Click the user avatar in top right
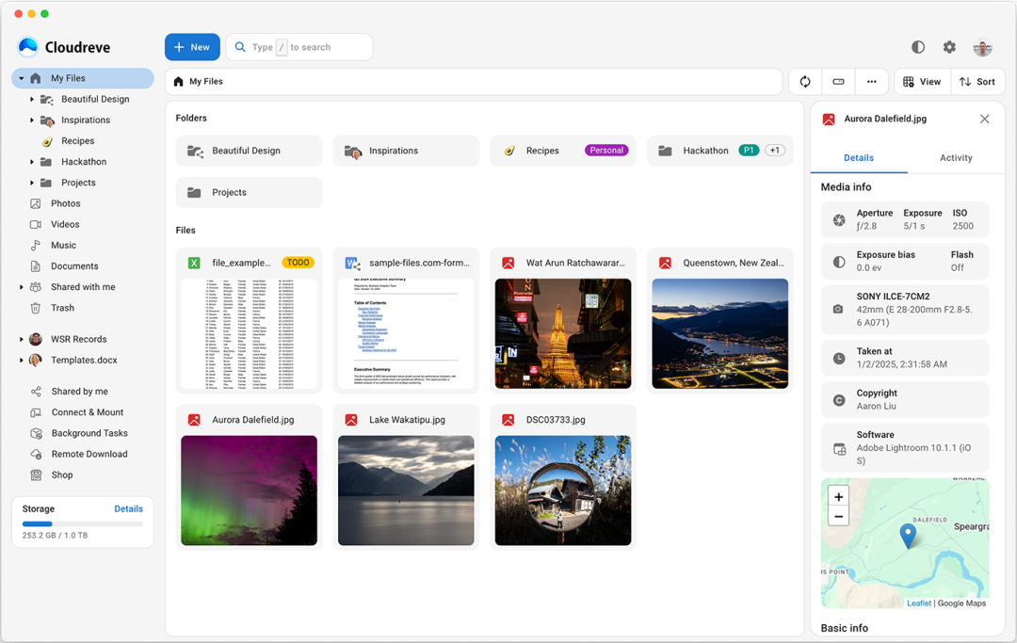This screenshot has height=643, width=1017. pyautogui.click(x=982, y=47)
